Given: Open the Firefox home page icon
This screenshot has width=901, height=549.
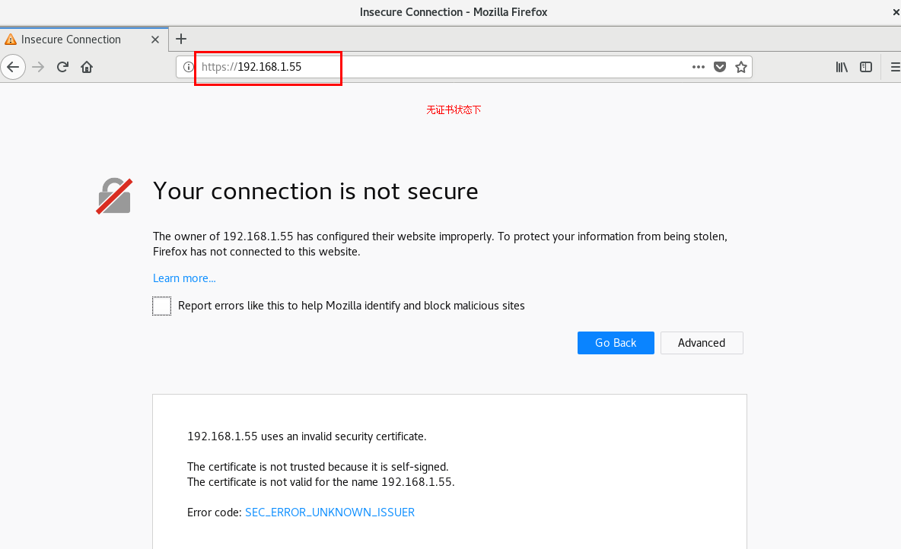Looking at the screenshot, I should tap(87, 67).
